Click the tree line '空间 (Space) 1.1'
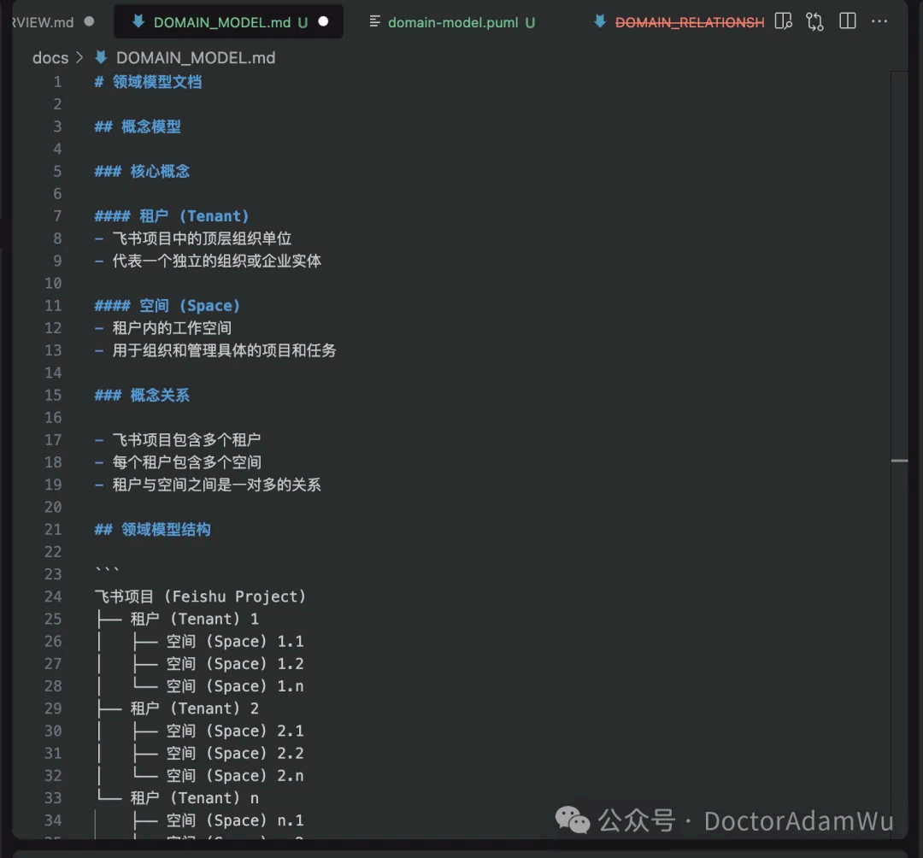 click(235, 641)
